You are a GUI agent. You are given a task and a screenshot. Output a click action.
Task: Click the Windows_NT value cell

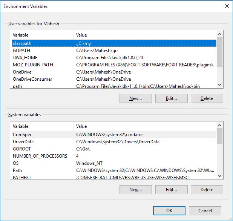click(89, 163)
